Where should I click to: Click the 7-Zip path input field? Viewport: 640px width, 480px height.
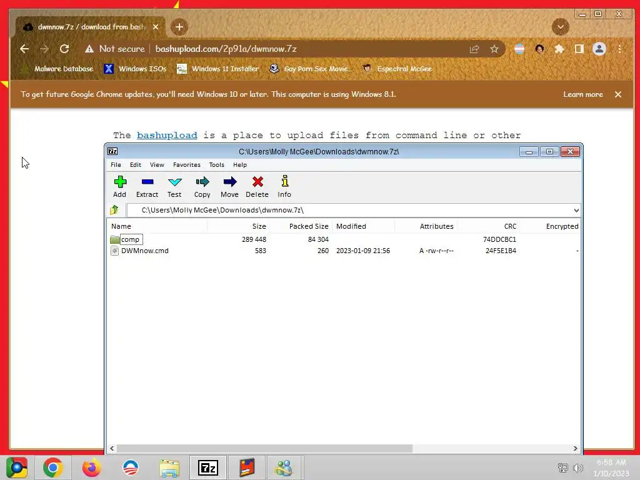click(354, 210)
